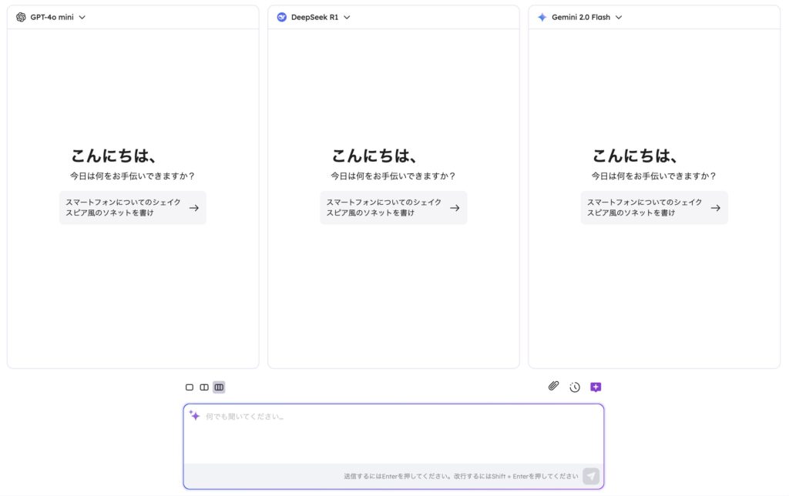Click the sonnet suggestion in DeepSeek R1 panel

coord(384,207)
